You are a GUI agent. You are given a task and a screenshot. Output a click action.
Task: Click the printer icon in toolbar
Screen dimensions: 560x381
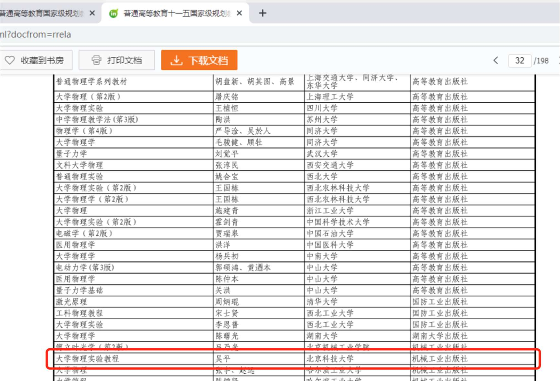[96, 60]
